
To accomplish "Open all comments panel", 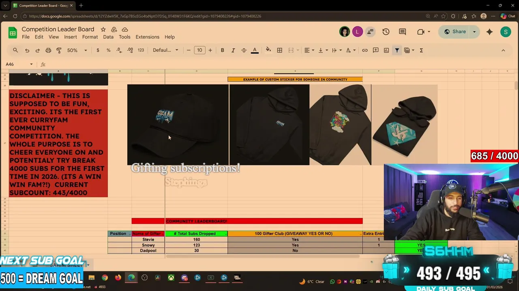I will [402, 32].
